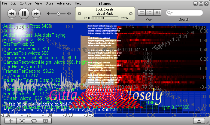Click the 'Look Closely' song title
This screenshot has height=125, width=210.
tap(105, 9)
